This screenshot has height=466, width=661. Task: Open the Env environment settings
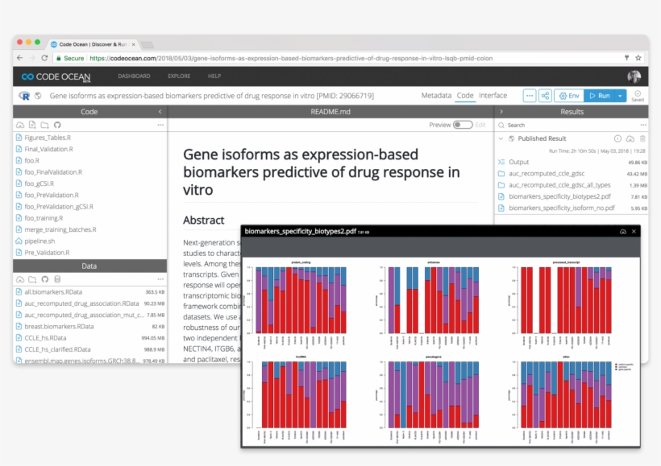point(568,95)
